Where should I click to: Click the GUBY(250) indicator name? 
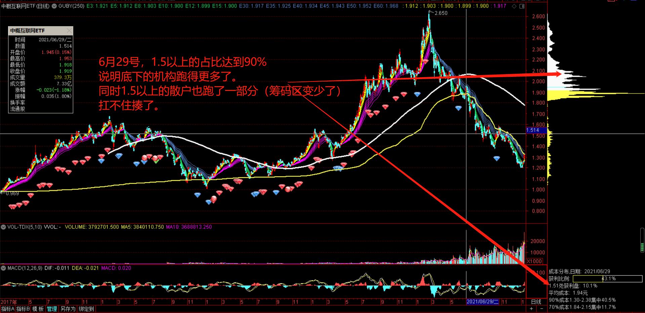point(71,6)
